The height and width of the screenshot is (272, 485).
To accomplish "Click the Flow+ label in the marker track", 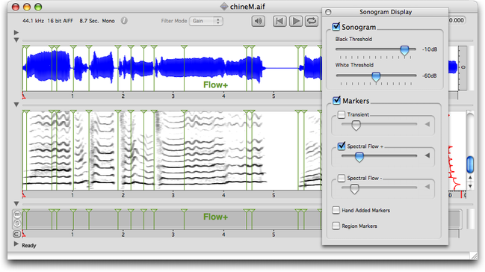I will coord(215,217).
